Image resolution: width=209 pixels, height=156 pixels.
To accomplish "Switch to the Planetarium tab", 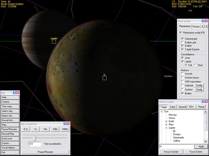I will [x=185, y=26].
